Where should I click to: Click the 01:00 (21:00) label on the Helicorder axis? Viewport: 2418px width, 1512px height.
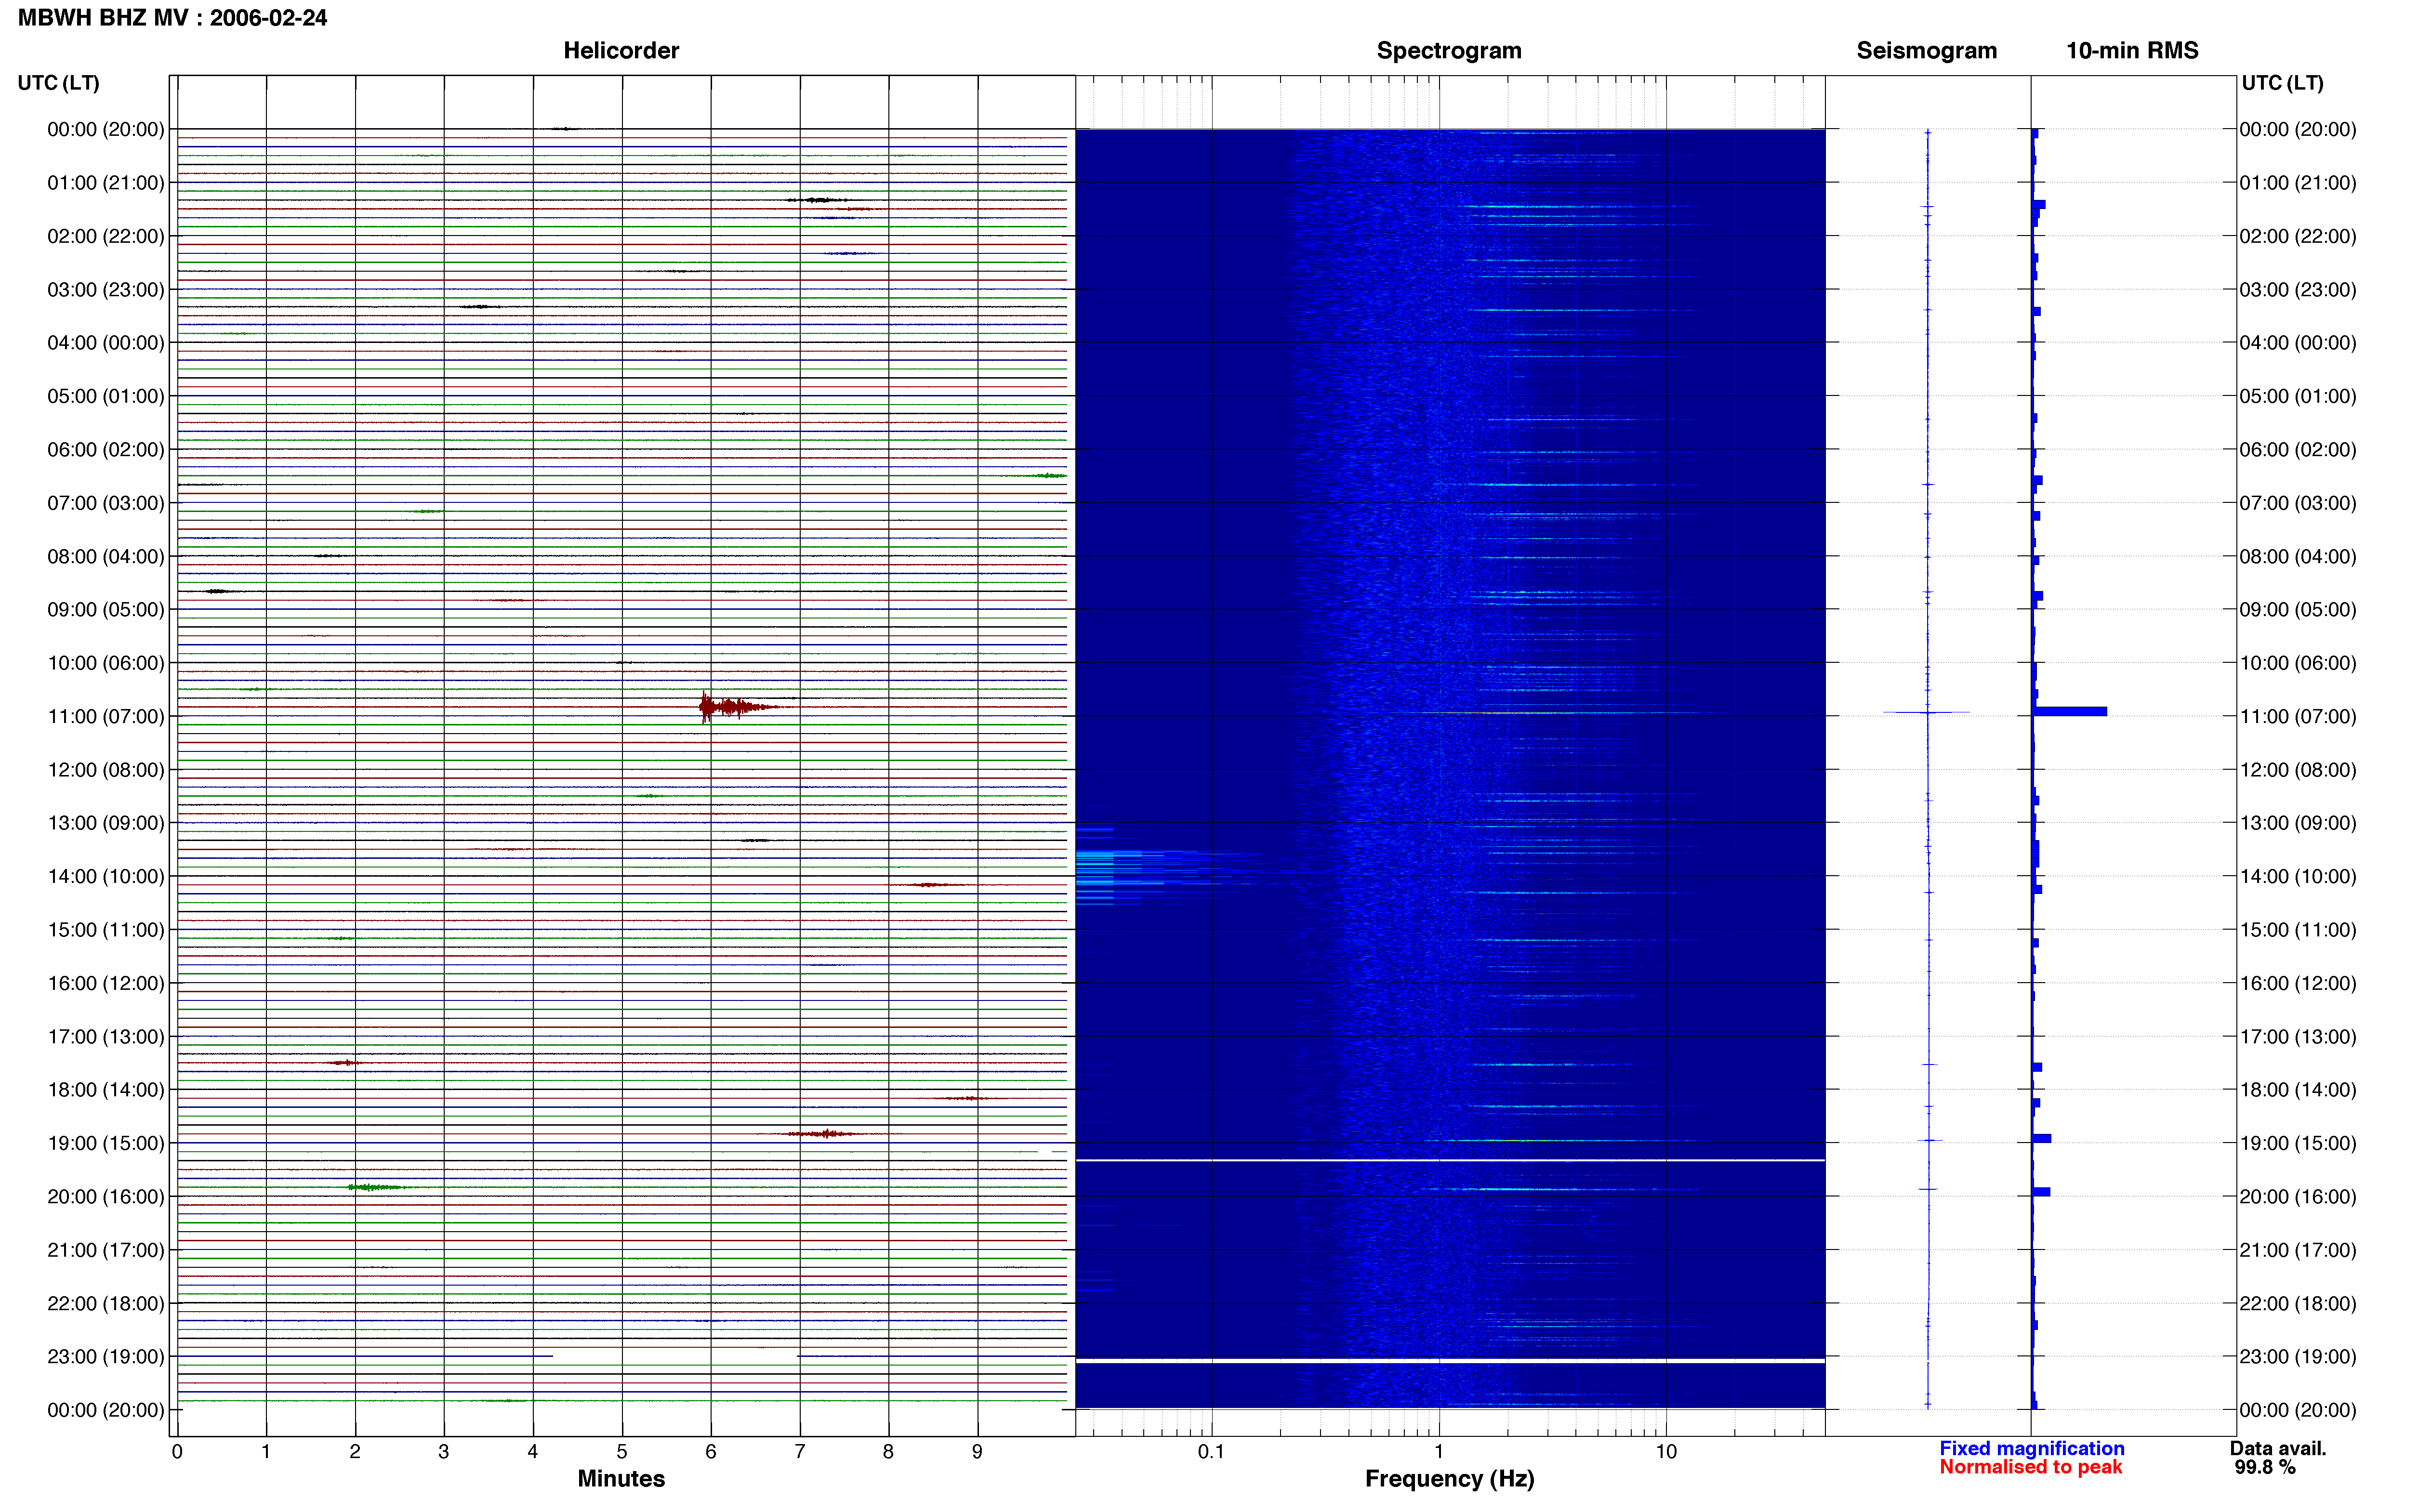[106, 183]
